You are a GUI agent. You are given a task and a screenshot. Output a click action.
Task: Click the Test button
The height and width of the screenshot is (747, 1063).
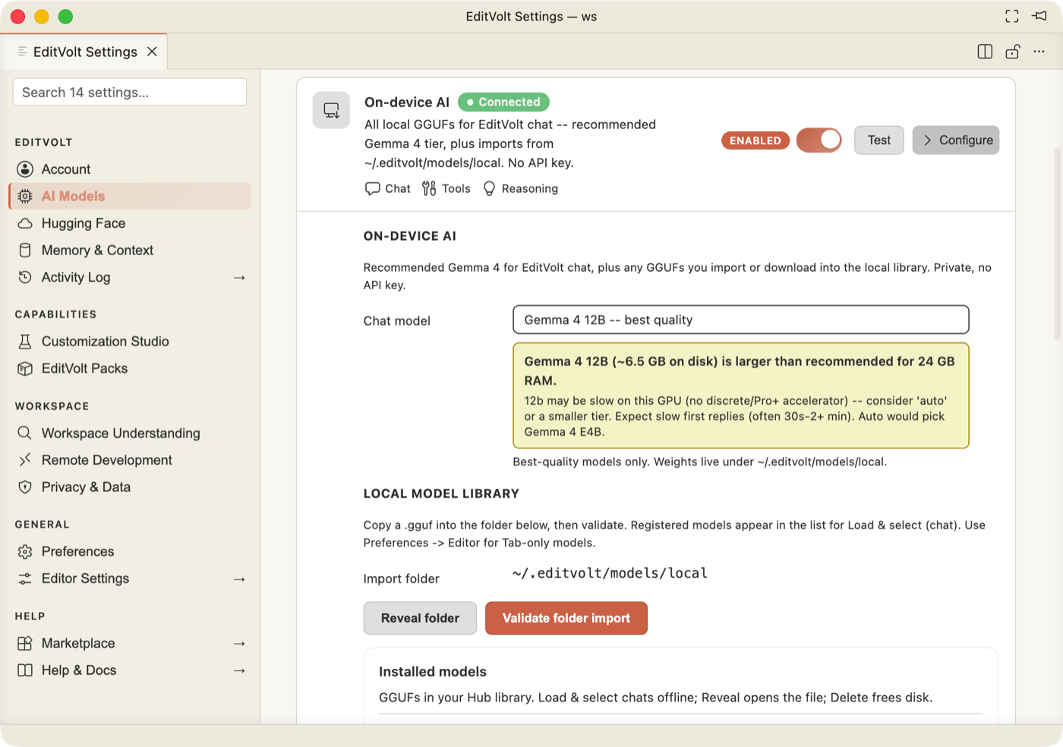[879, 140]
